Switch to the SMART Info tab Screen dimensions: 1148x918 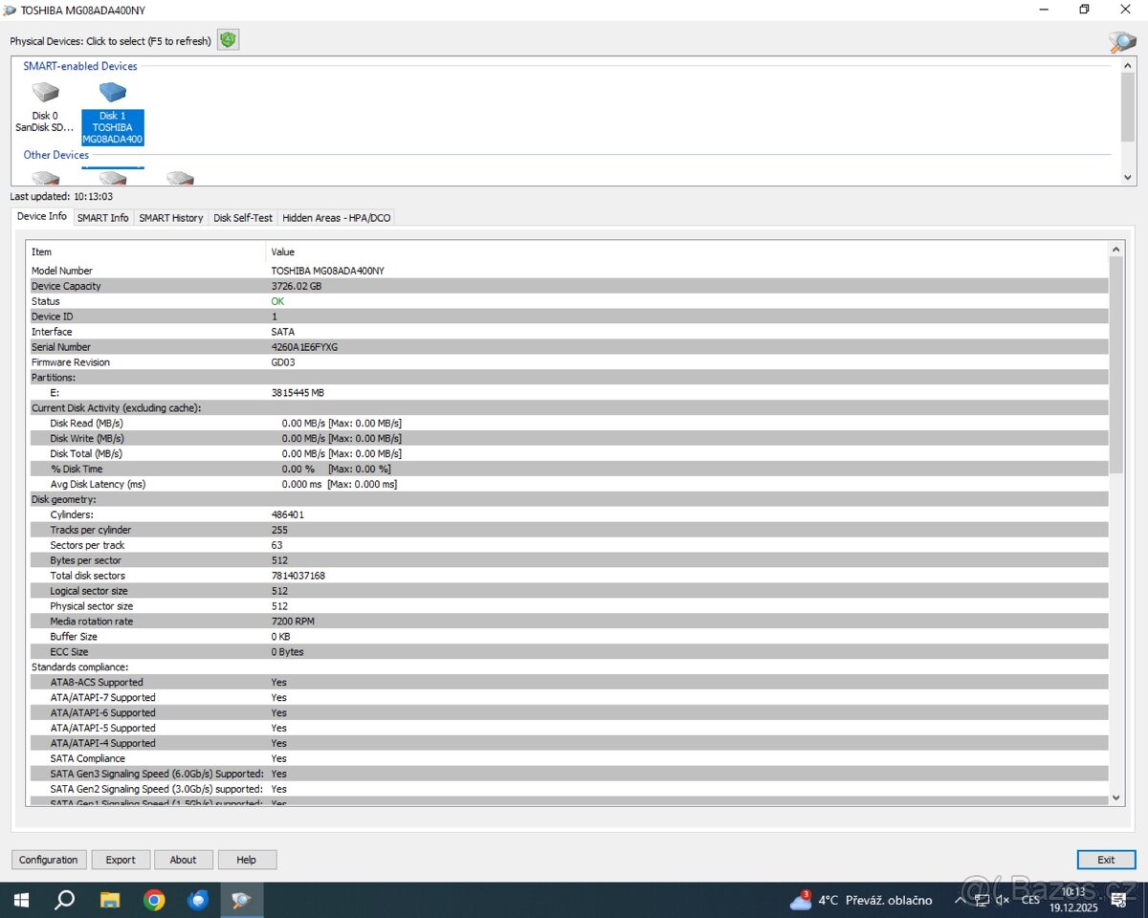pos(102,218)
